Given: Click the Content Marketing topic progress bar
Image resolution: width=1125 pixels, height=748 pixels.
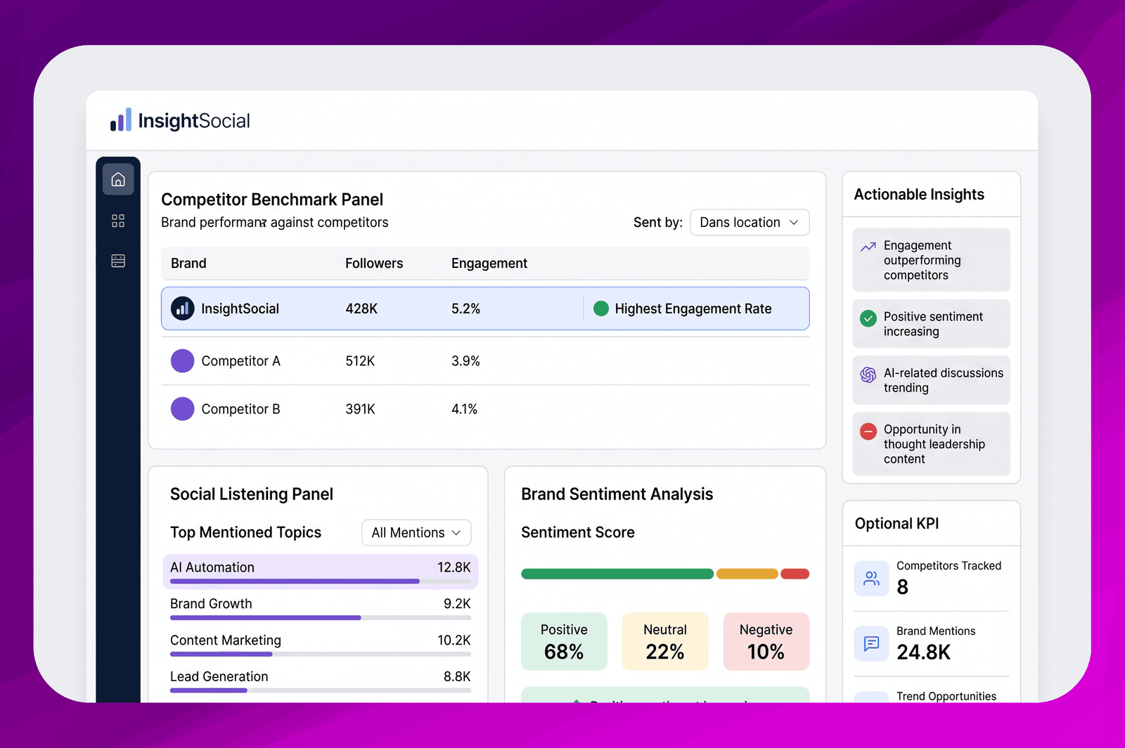Looking at the screenshot, I should [321, 654].
